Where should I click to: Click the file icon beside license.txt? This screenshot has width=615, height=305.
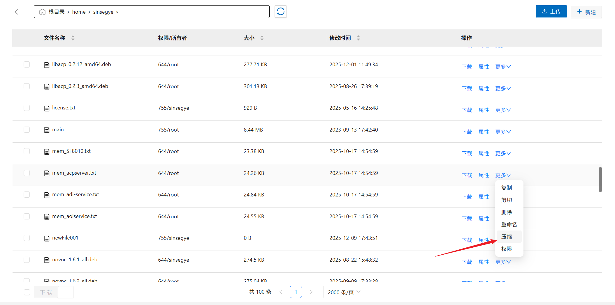47,108
